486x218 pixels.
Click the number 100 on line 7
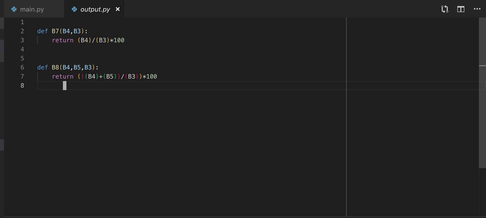[152, 77]
